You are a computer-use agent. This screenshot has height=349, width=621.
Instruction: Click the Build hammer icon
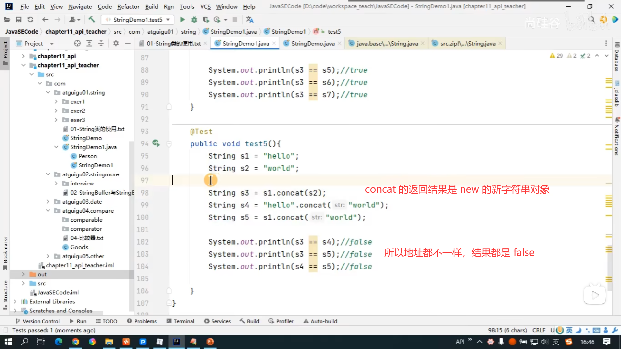click(x=92, y=20)
